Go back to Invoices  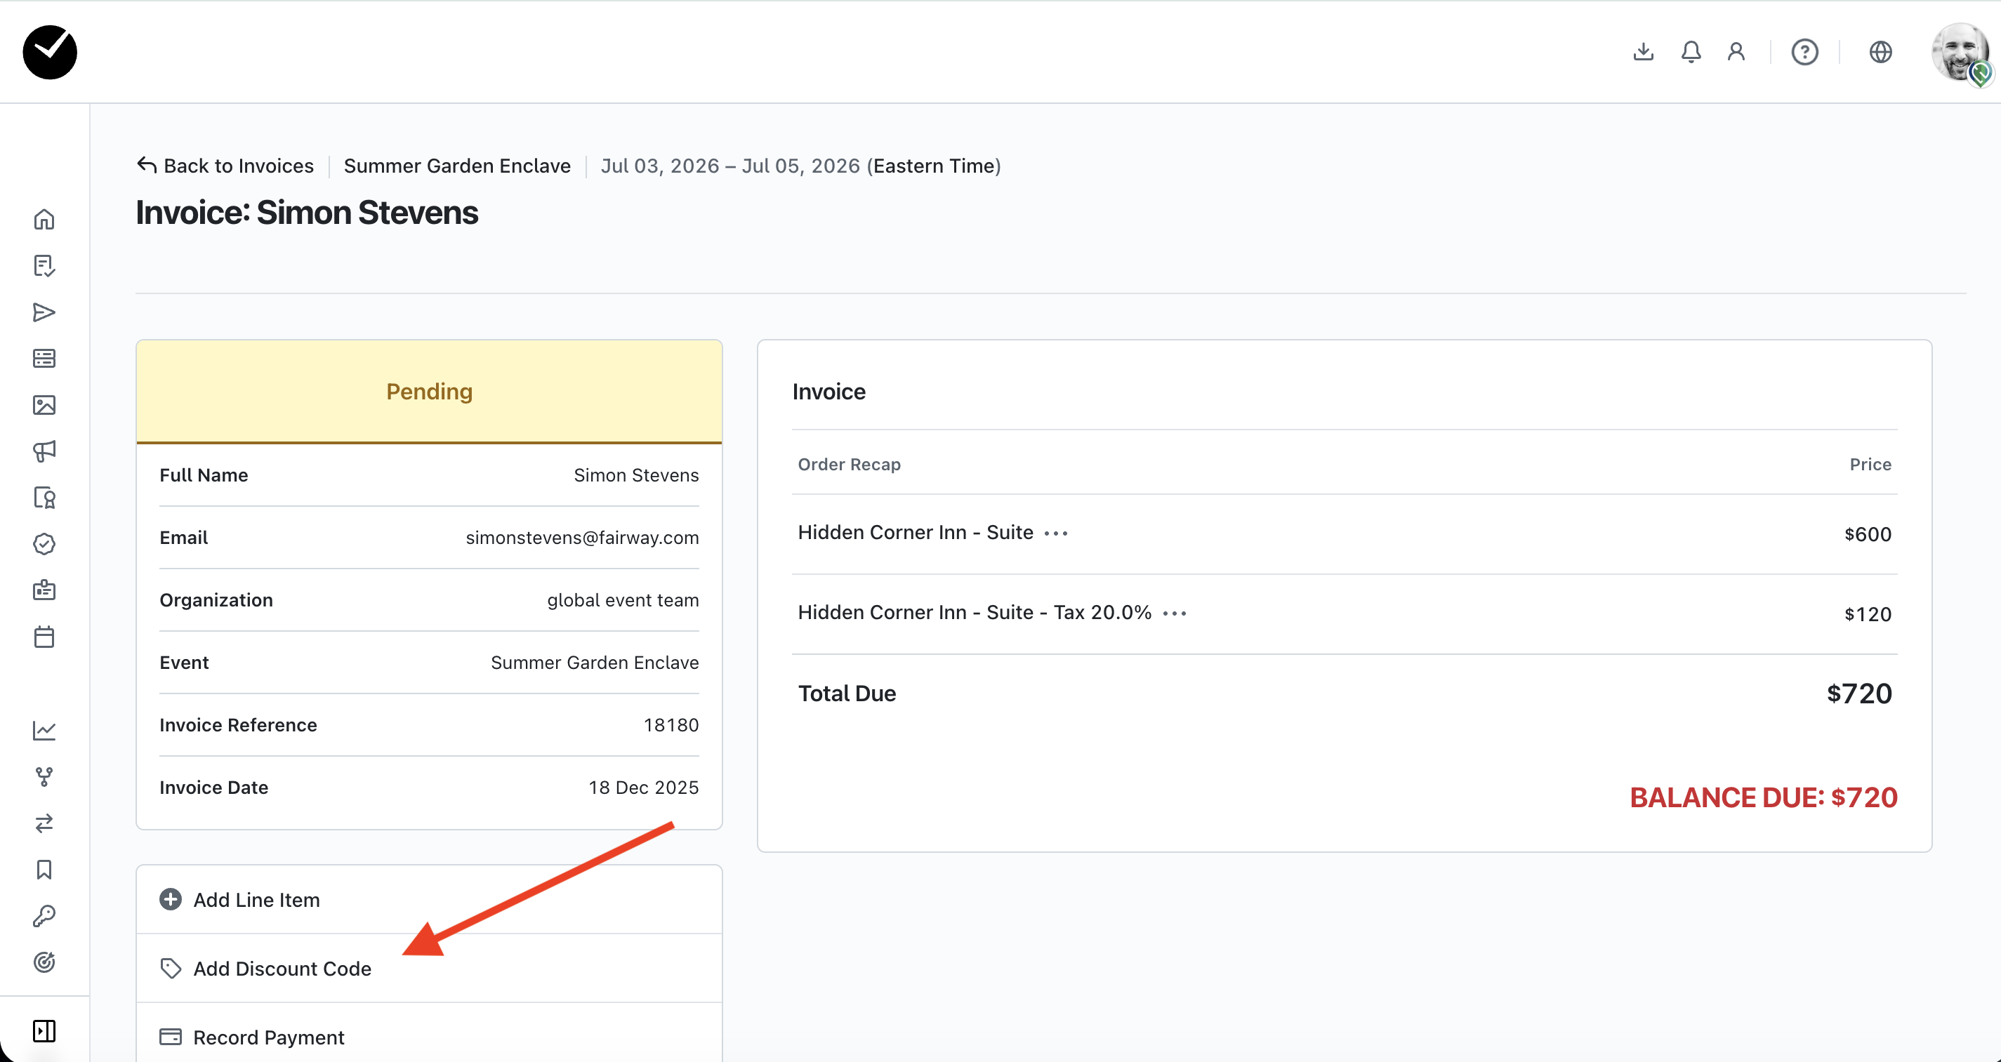[225, 166]
